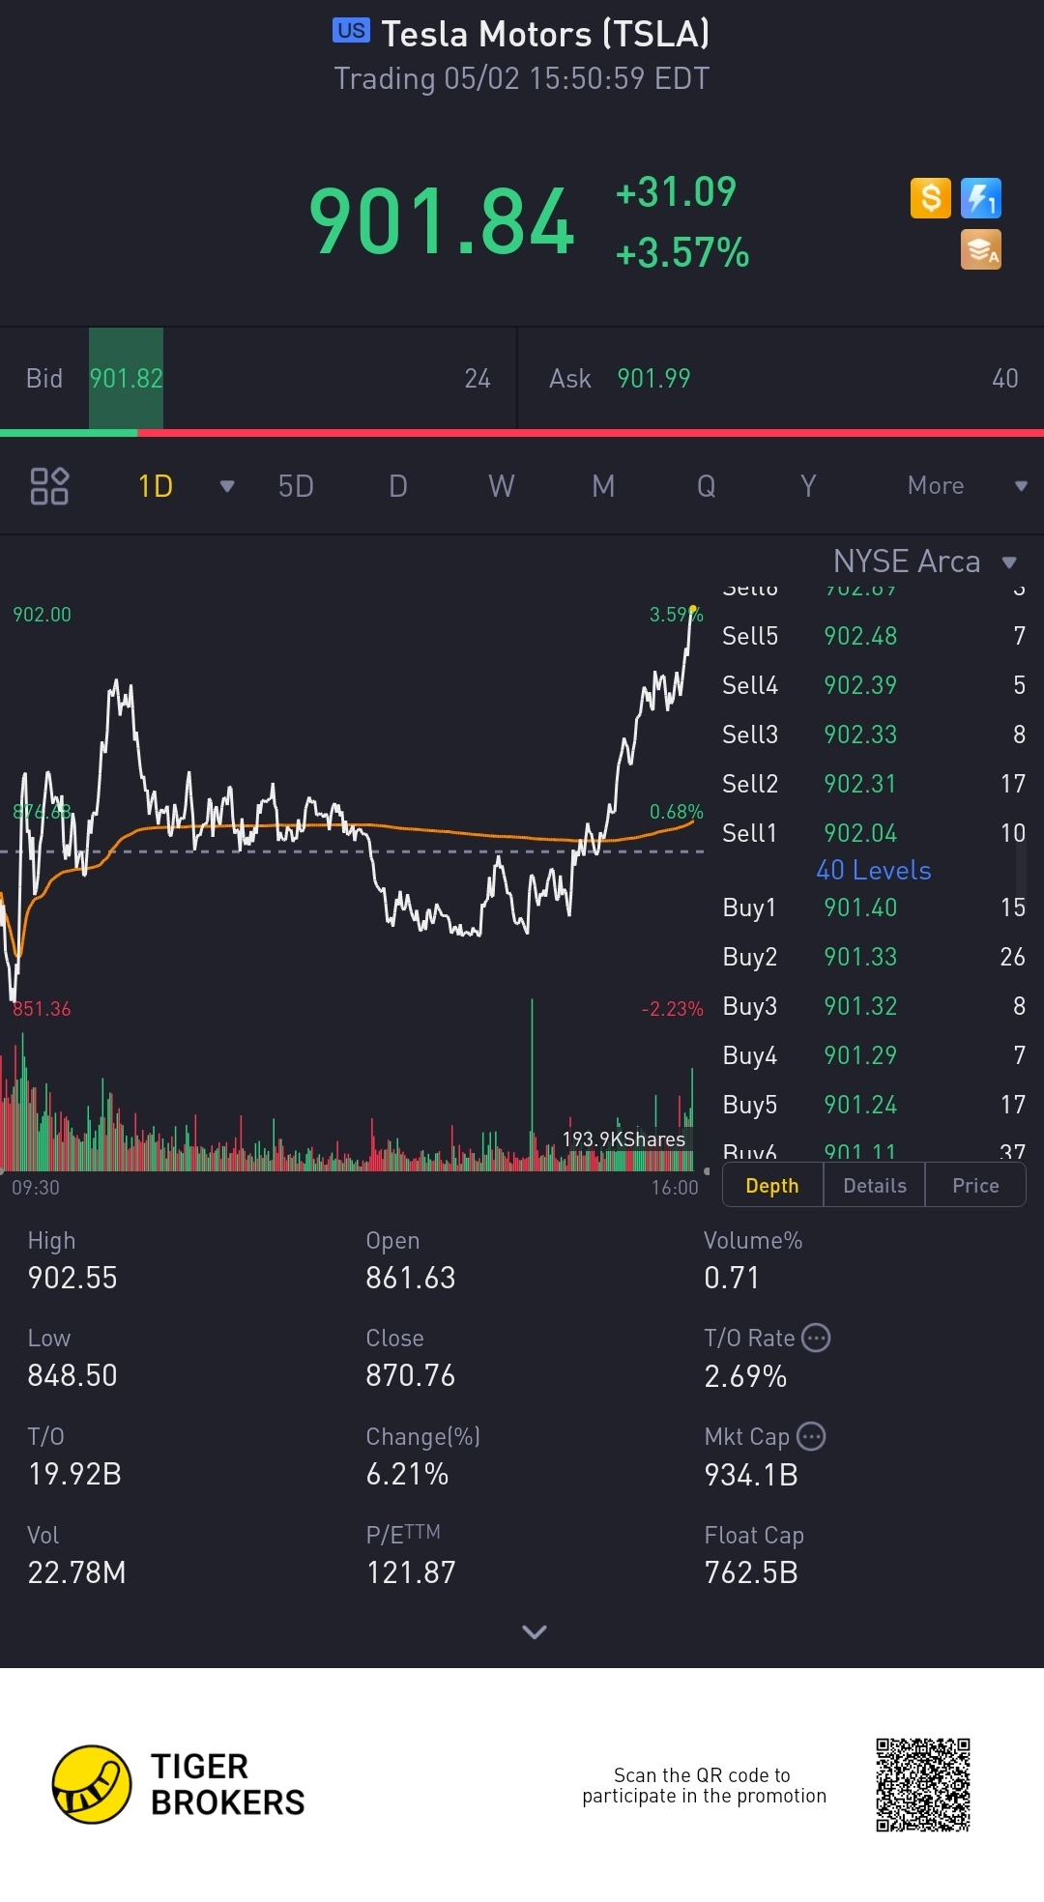This screenshot has height=1902, width=1044.
Task: Tap the T/O Rate info icon
Action: (x=817, y=1338)
